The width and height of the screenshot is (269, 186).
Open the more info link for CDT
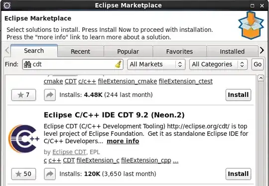tap(123, 141)
